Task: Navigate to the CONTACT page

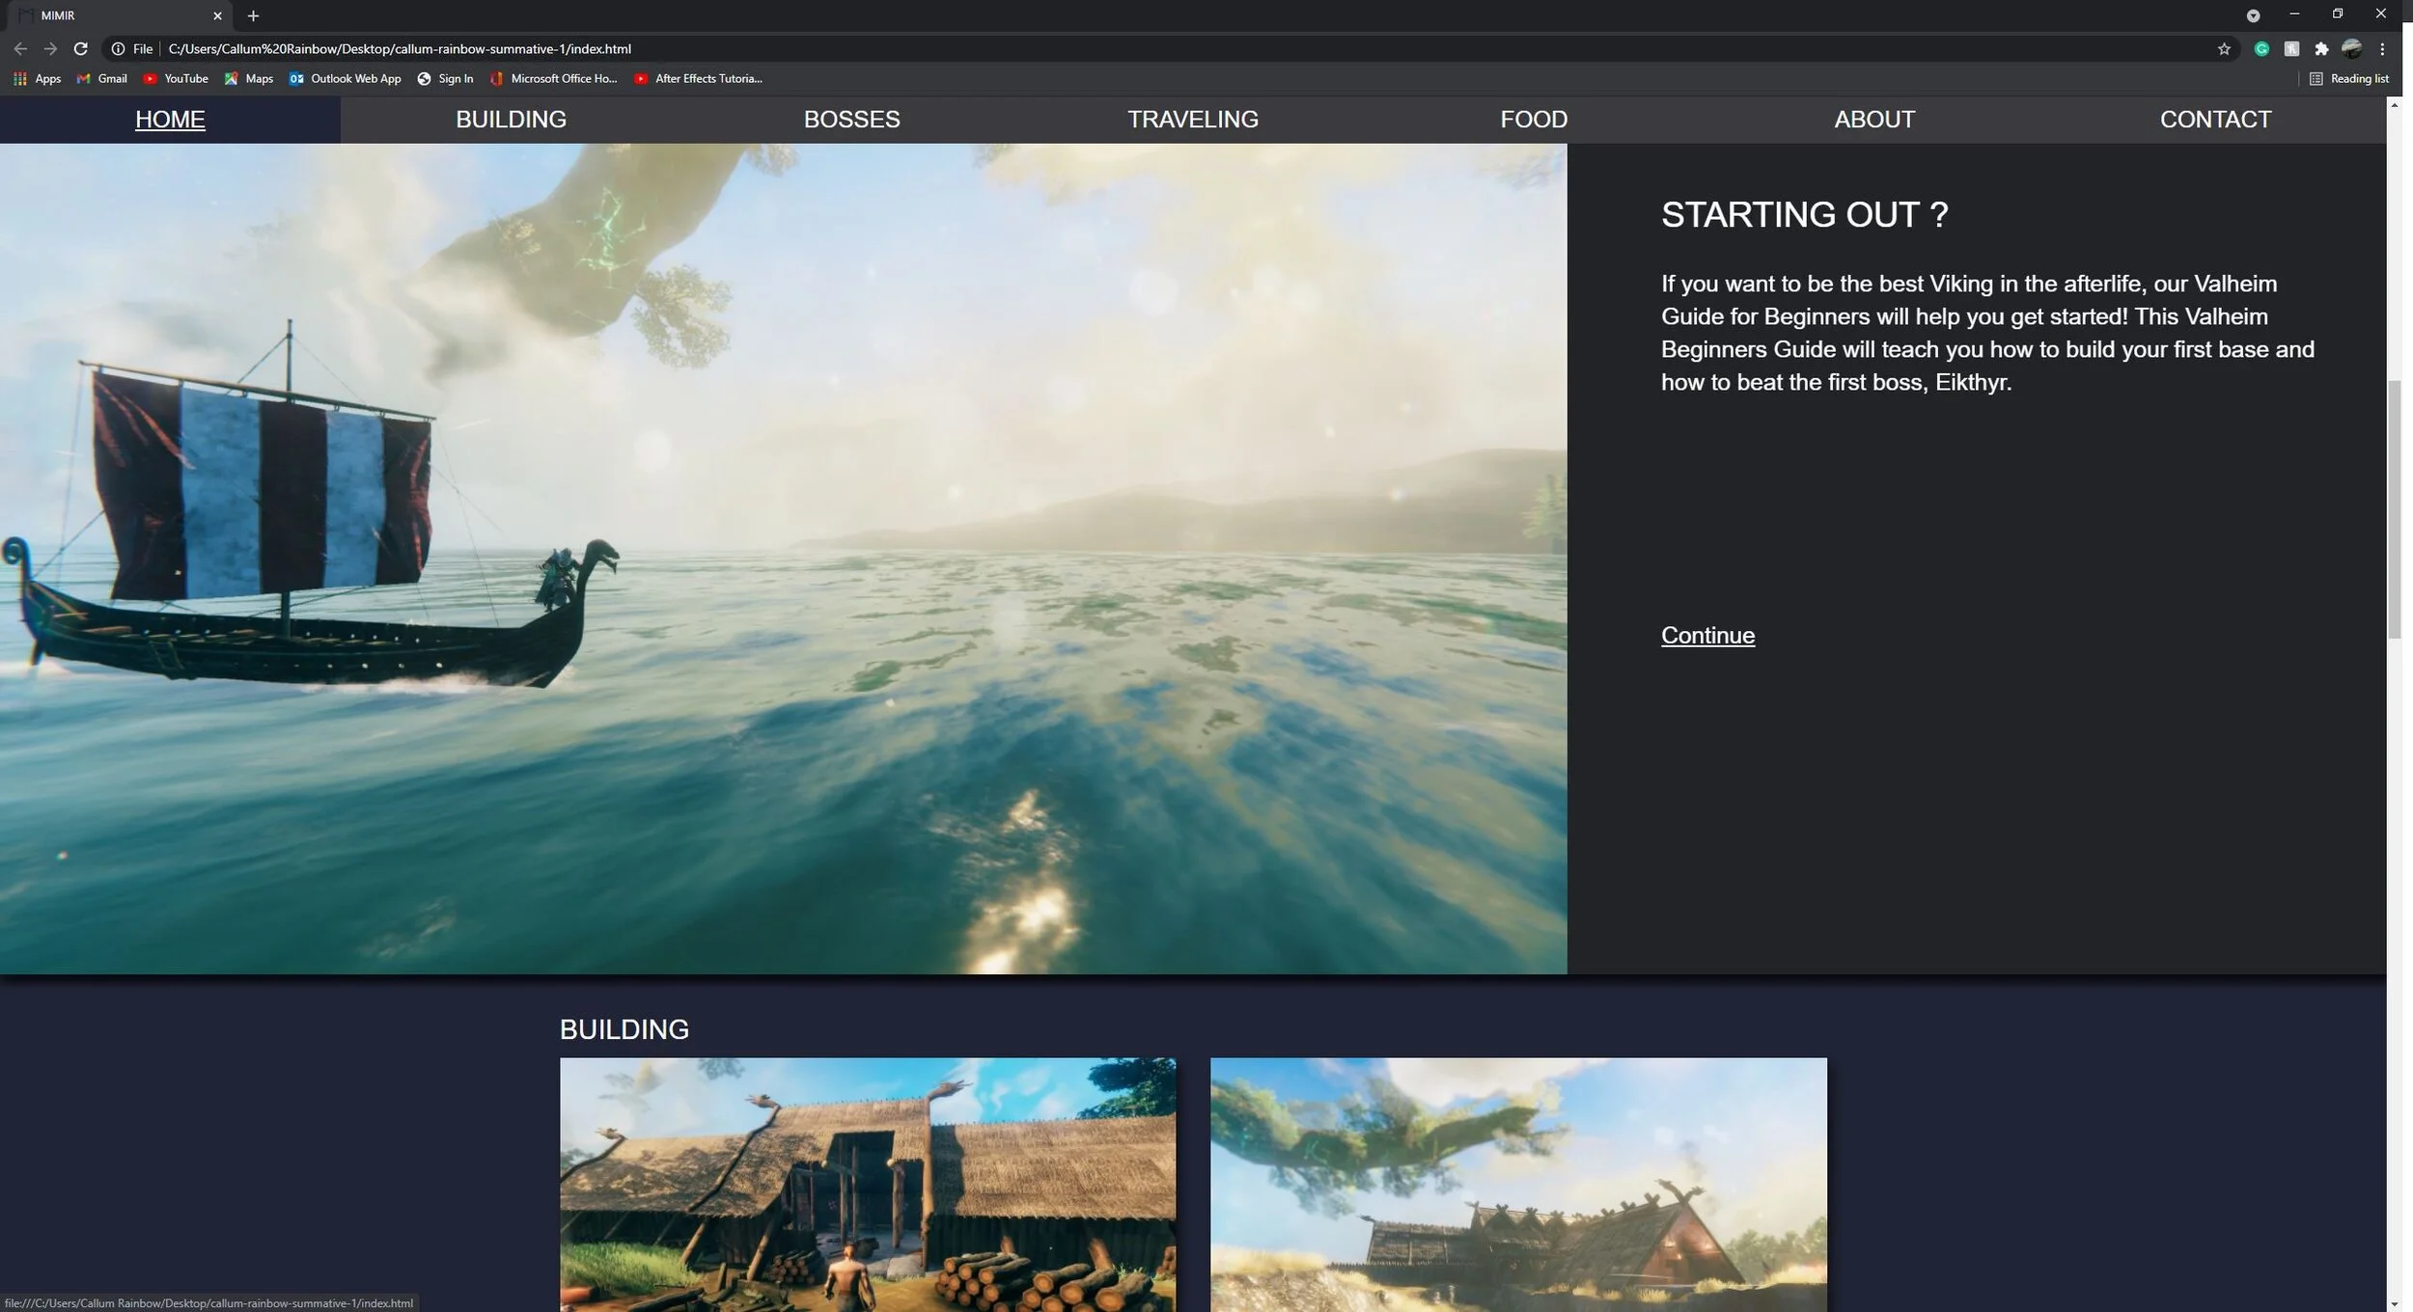Action: (x=2215, y=120)
